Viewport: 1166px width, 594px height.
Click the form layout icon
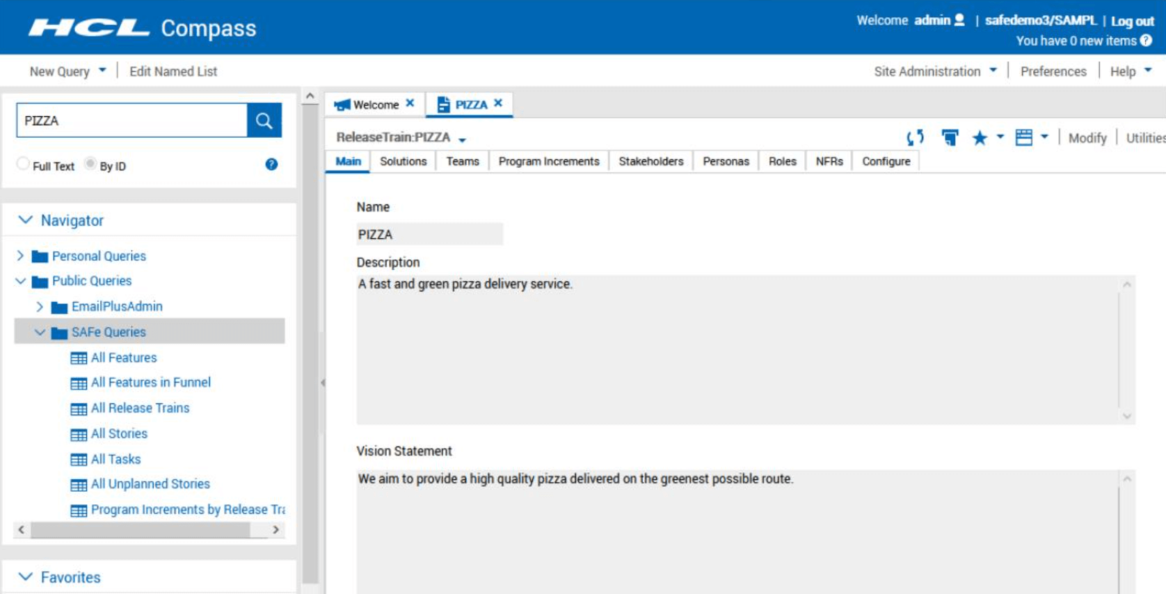click(x=1023, y=138)
